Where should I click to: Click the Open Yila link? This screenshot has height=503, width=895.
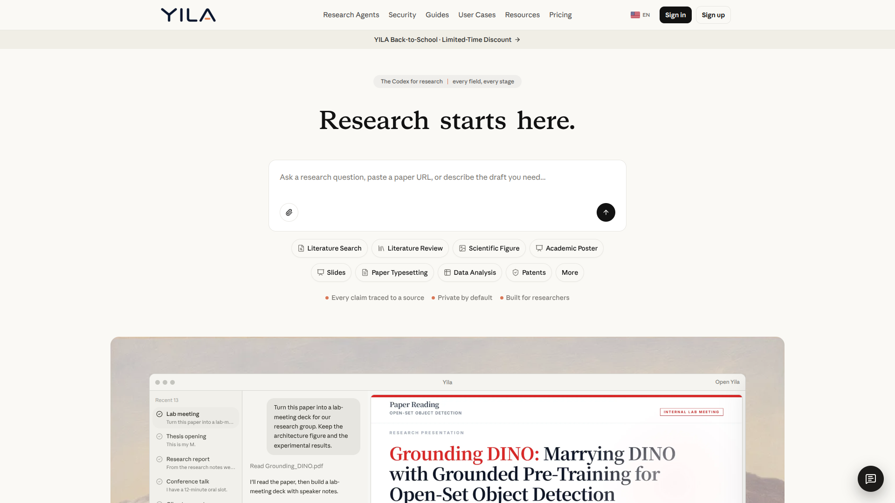tap(727, 382)
